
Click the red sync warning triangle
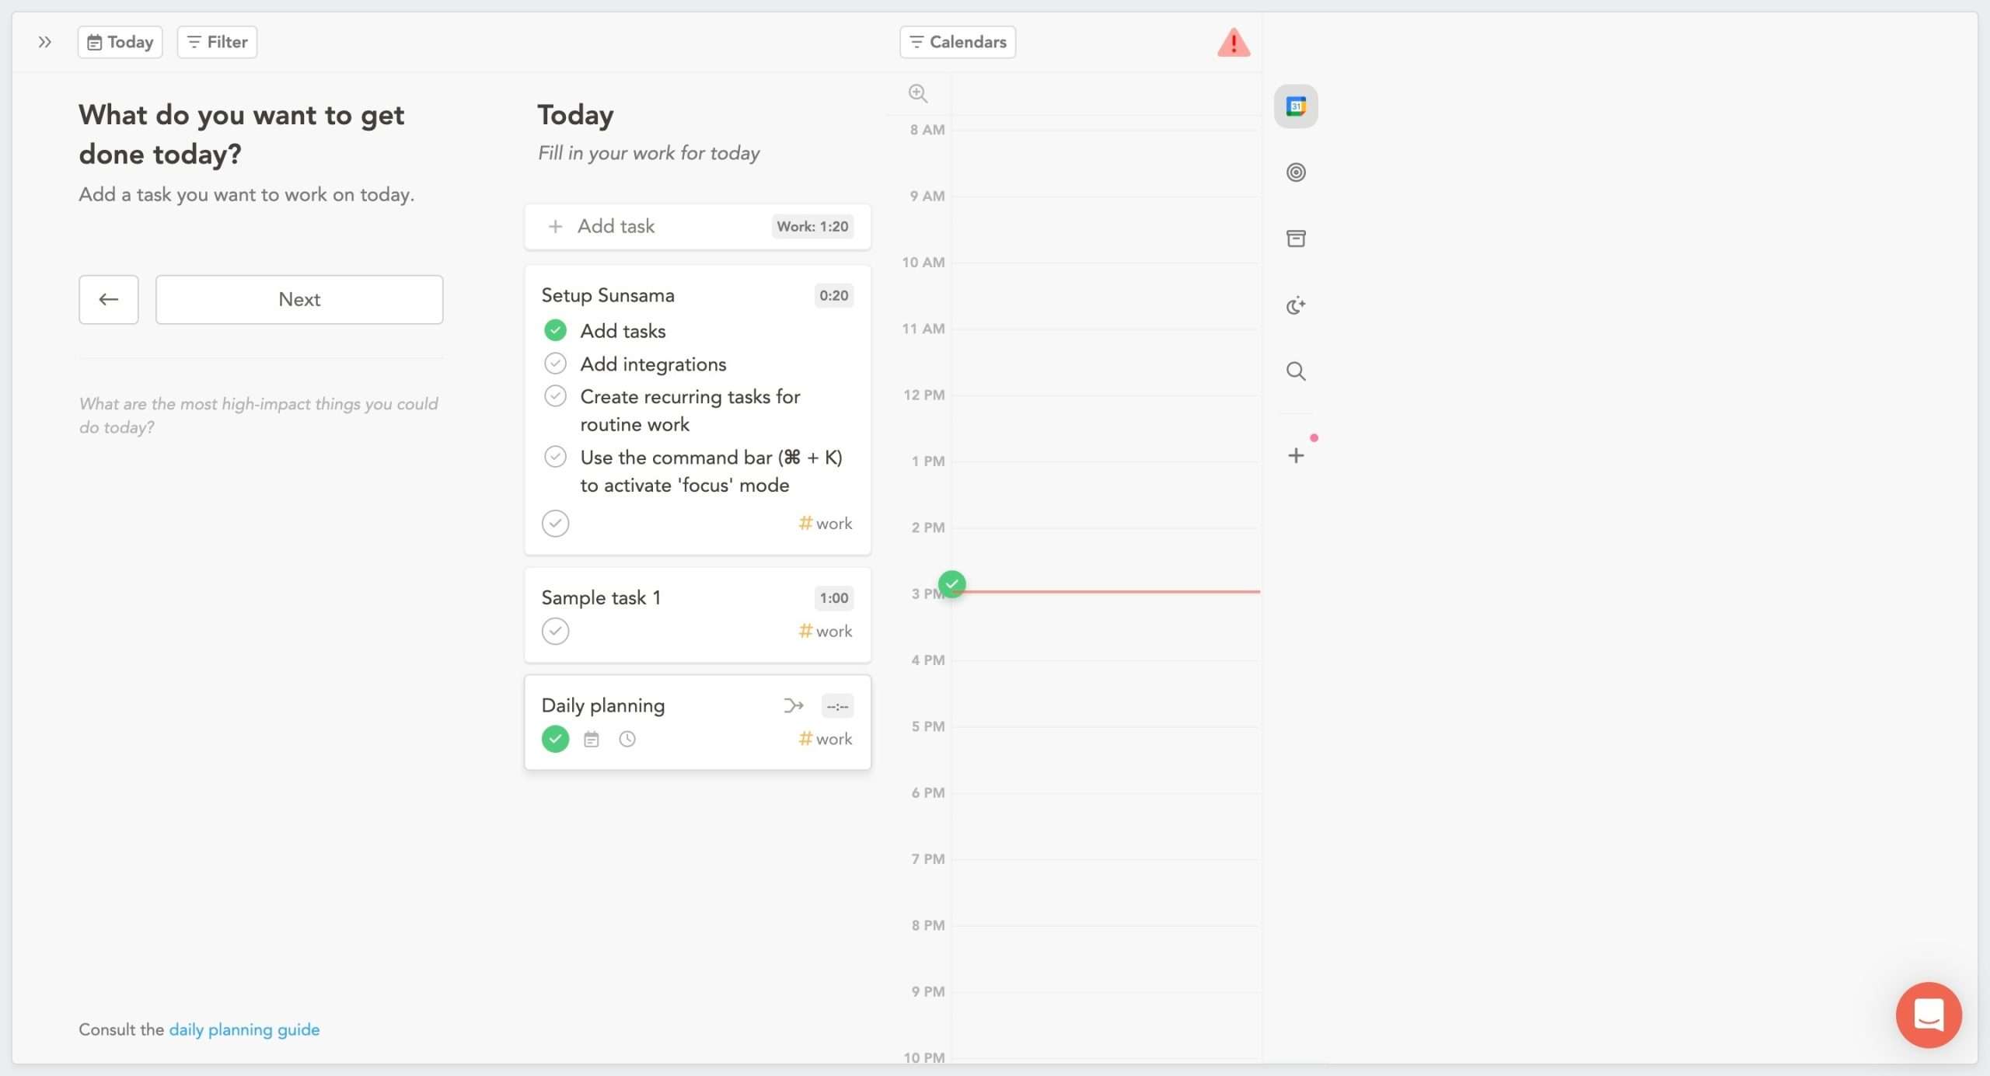pos(1233,42)
